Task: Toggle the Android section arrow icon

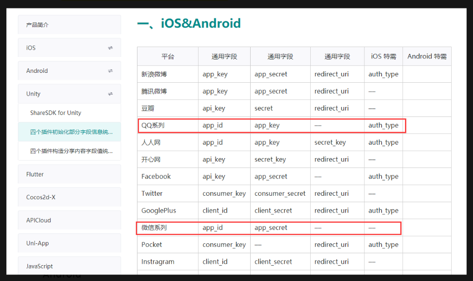Action: pos(110,71)
